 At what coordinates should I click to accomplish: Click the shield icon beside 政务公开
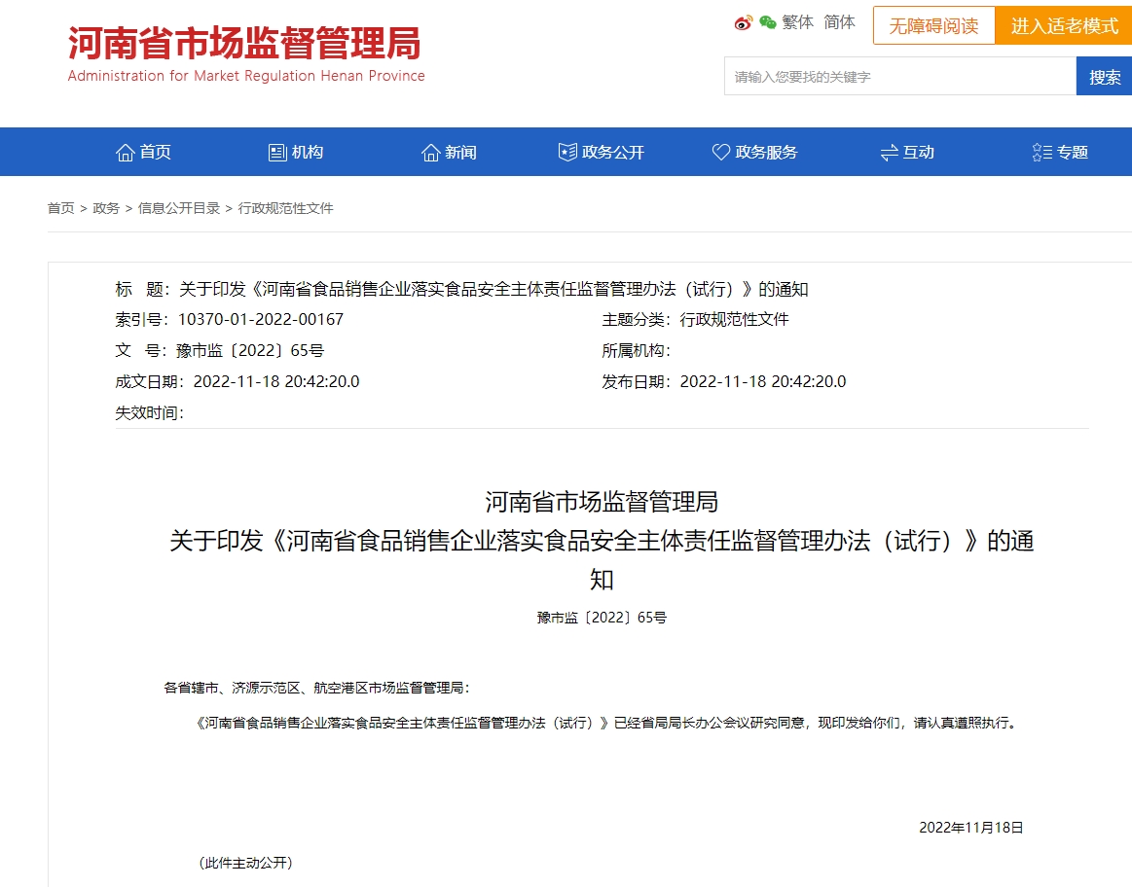click(567, 152)
